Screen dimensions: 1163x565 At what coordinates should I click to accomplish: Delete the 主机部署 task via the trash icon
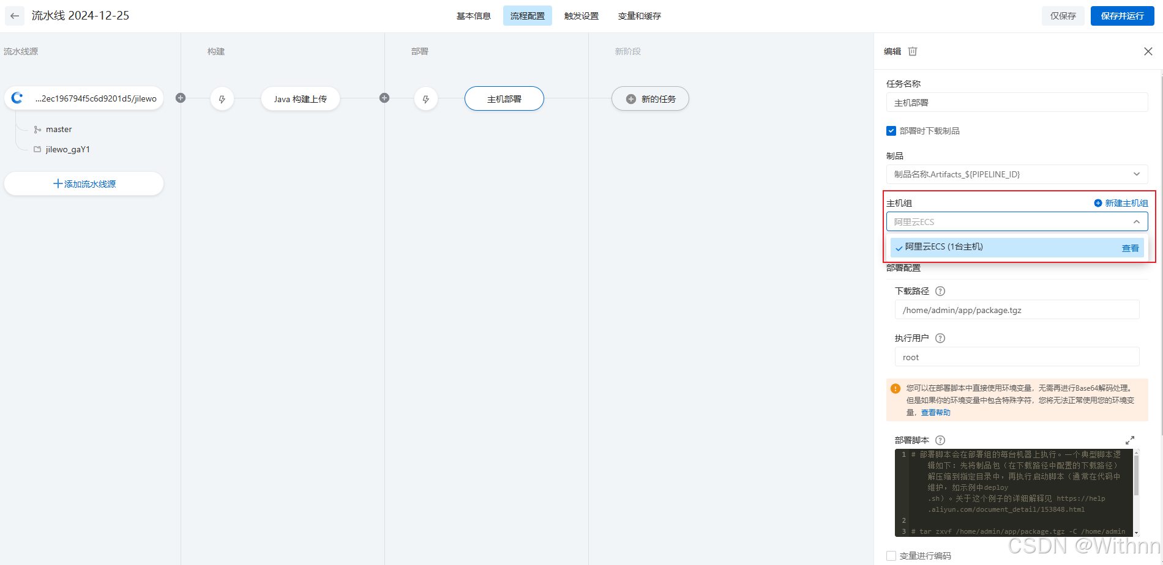point(912,51)
